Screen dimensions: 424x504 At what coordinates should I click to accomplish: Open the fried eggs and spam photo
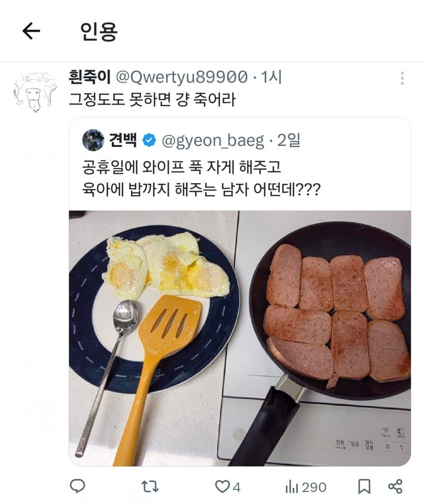pyautogui.click(x=239, y=338)
